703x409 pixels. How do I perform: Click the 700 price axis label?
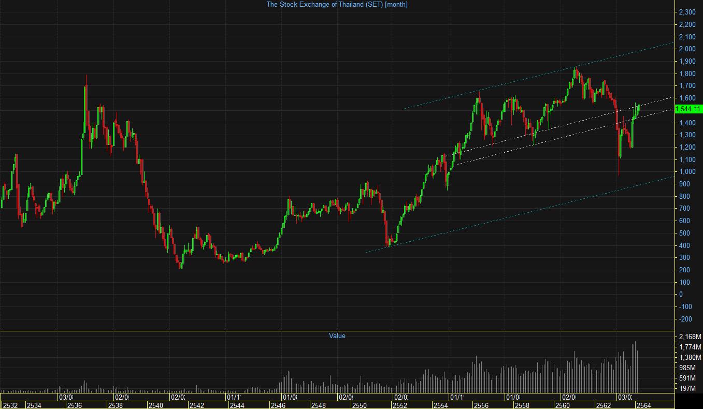click(684, 208)
